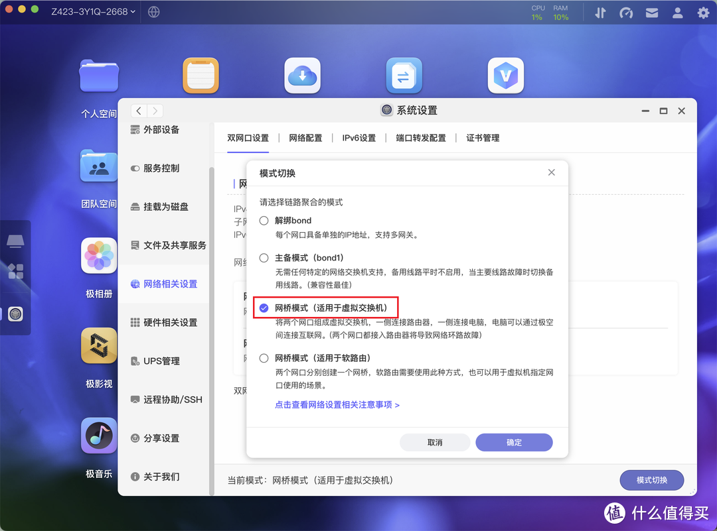Open the 极影视 video app
Screen dimensions: 717x531
tap(98, 345)
